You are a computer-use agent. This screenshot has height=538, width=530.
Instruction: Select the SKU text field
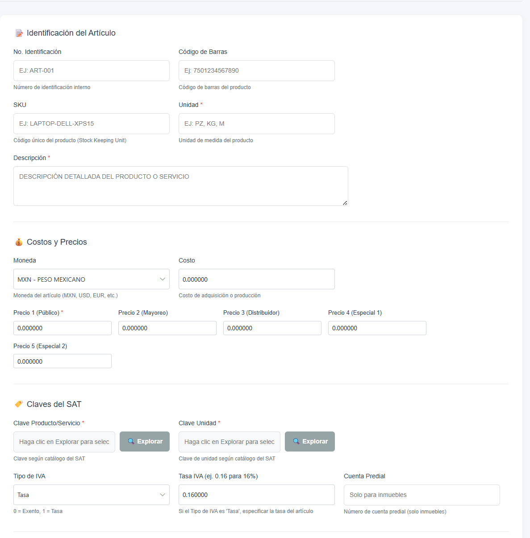(x=92, y=123)
